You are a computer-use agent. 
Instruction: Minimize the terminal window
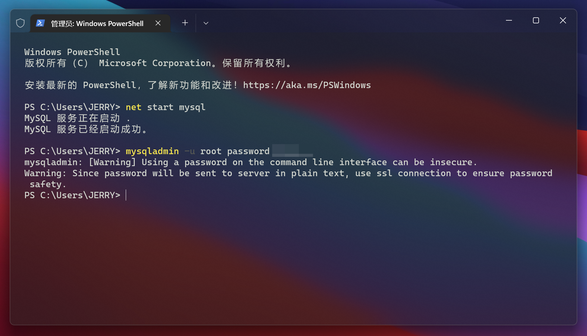(x=509, y=20)
